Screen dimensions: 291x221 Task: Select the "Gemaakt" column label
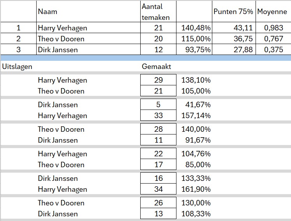156,67
